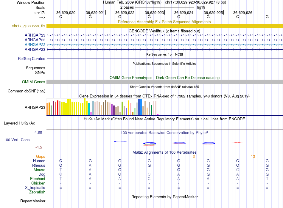Screen dimensions: 283x208
Task: Click the orange insertion tick in Mouse row
Action: tap(253, 169)
